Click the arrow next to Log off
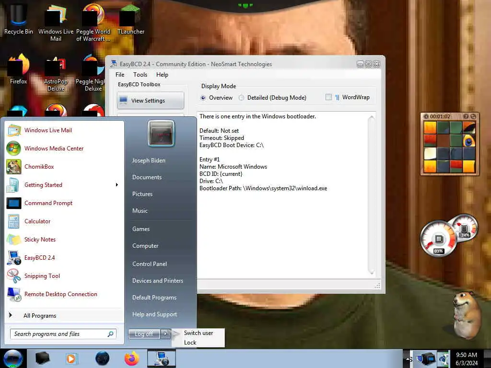Viewport: 491px width, 368px height. pos(165,334)
